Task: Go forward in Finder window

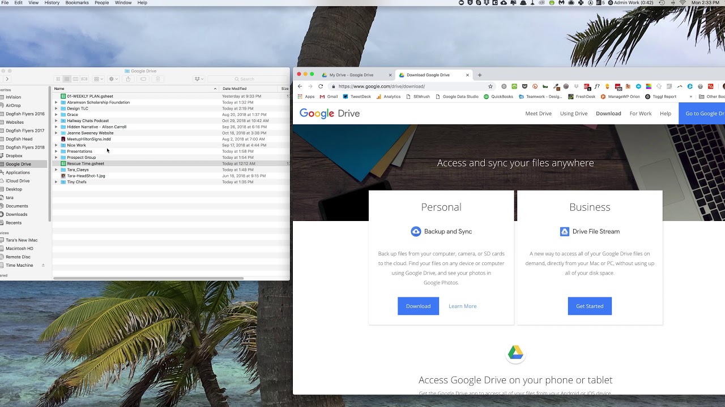Action: [x=7, y=79]
